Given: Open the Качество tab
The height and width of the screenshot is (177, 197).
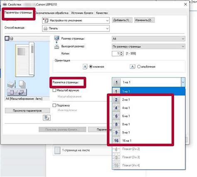Looking at the screenshot, I should (102, 13).
